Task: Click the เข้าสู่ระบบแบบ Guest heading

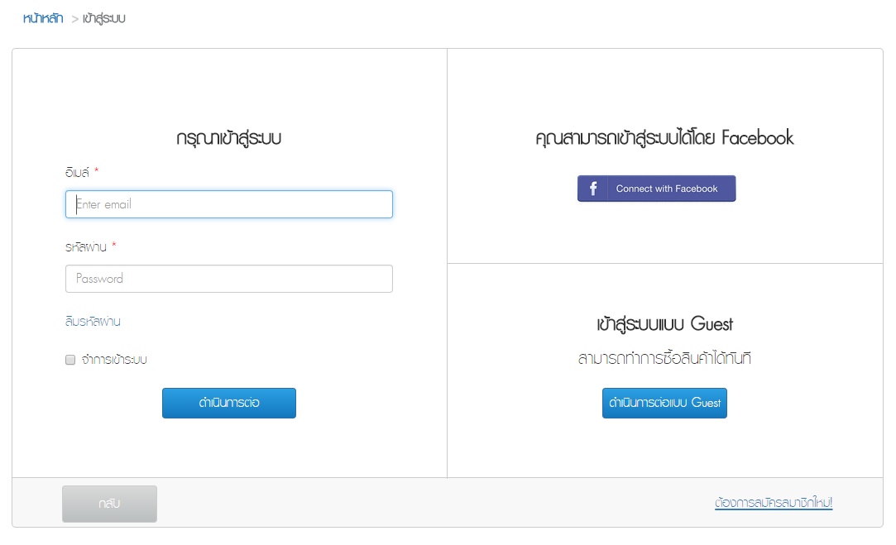Action: tap(664, 323)
